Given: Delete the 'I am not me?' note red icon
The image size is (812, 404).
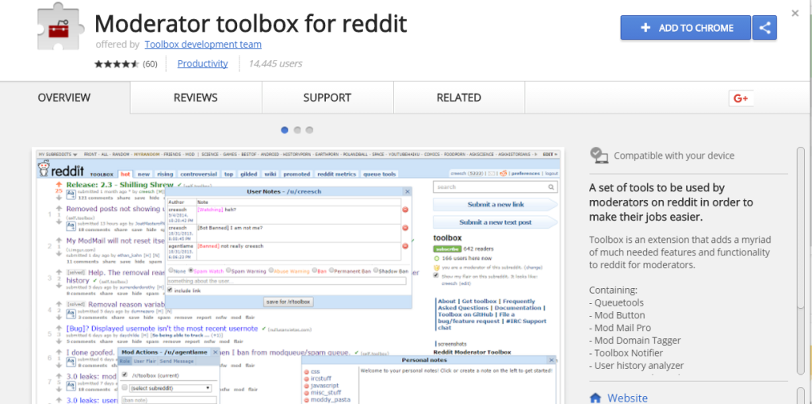Looking at the screenshot, I should [x=405, y=228].
